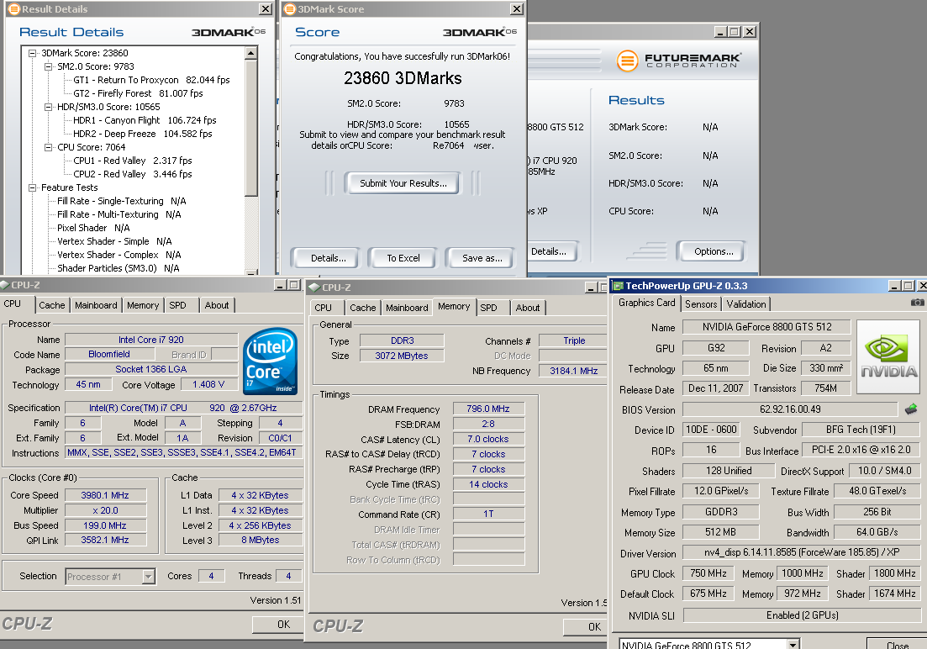
Task: Click the To Excel button
Action: [403, 258]
